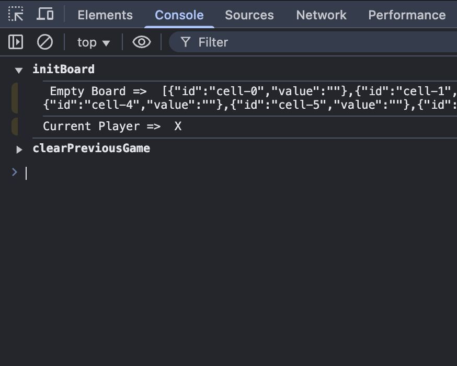Focus the Filter input field

coord(313,42)
